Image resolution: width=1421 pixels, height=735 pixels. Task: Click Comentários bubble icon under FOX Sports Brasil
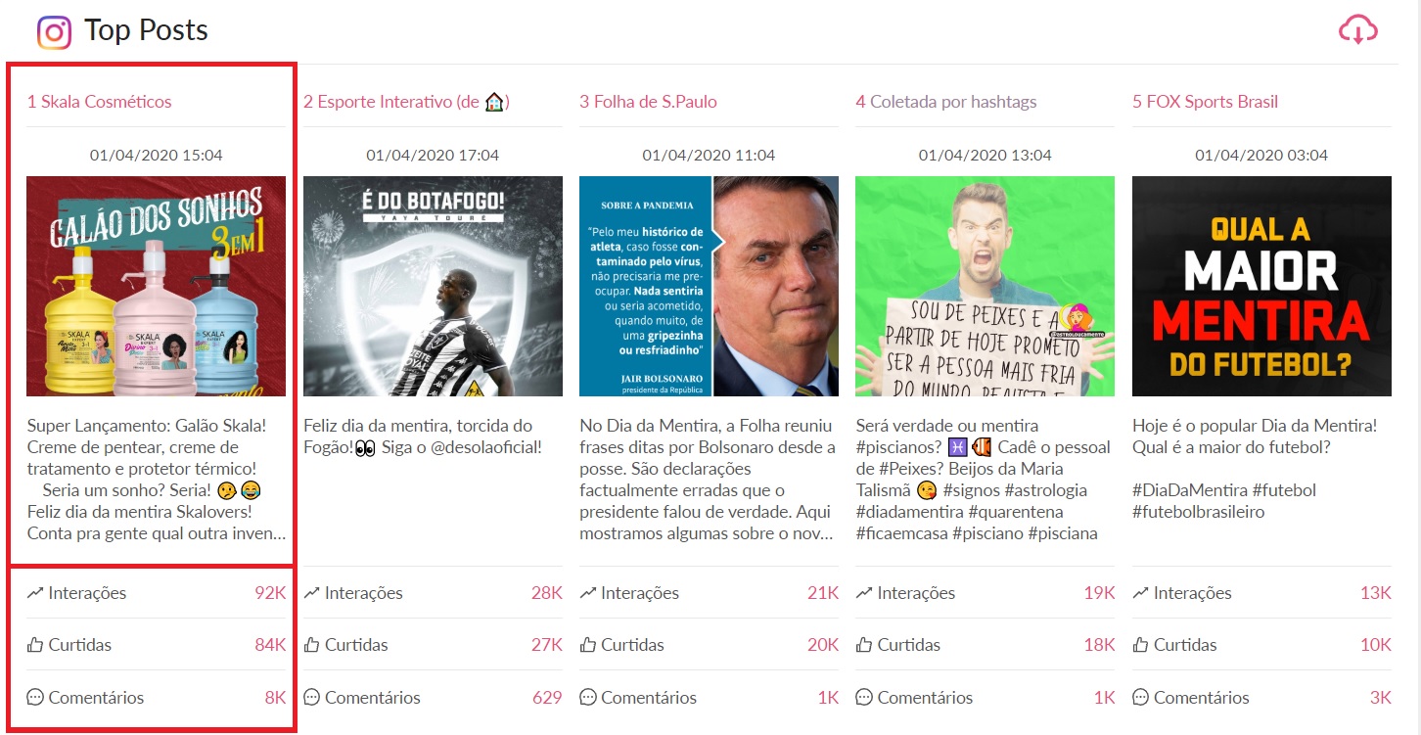pyautogui.click(x=1141, y=698)
